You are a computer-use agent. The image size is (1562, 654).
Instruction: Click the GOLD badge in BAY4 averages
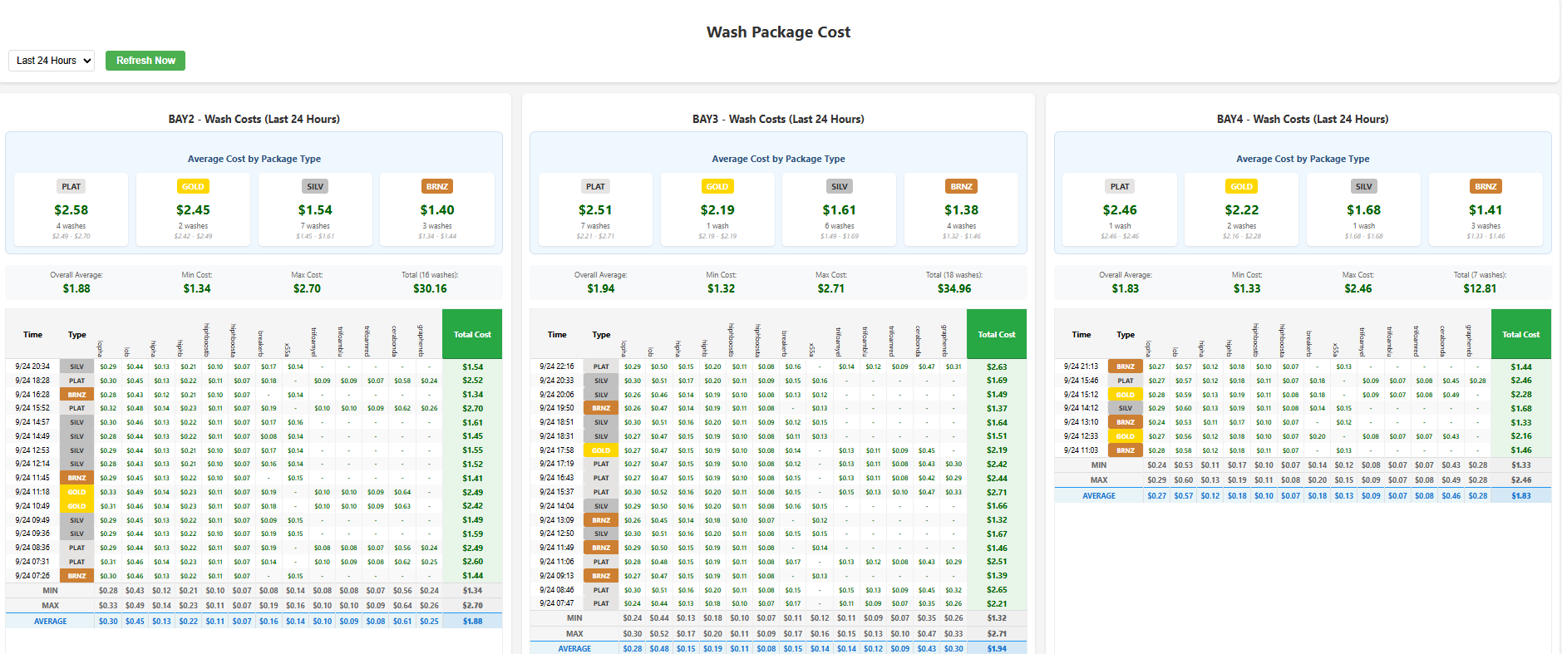click(x=1241, y=187)
